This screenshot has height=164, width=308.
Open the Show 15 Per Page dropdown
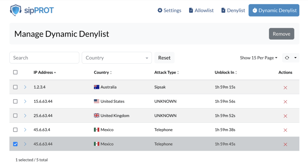click(258, 58)
